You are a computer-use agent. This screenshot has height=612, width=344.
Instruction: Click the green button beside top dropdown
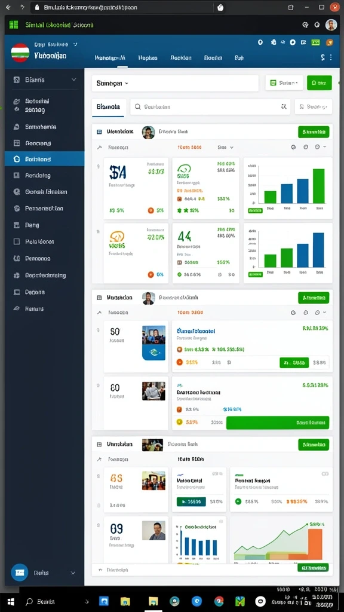point(320,82)
